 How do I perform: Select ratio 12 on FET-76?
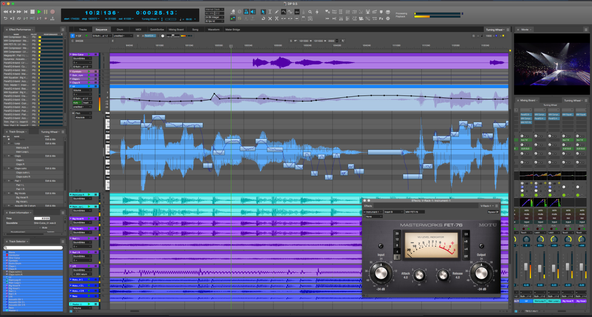pyautogui.click(x=397, y=239)
